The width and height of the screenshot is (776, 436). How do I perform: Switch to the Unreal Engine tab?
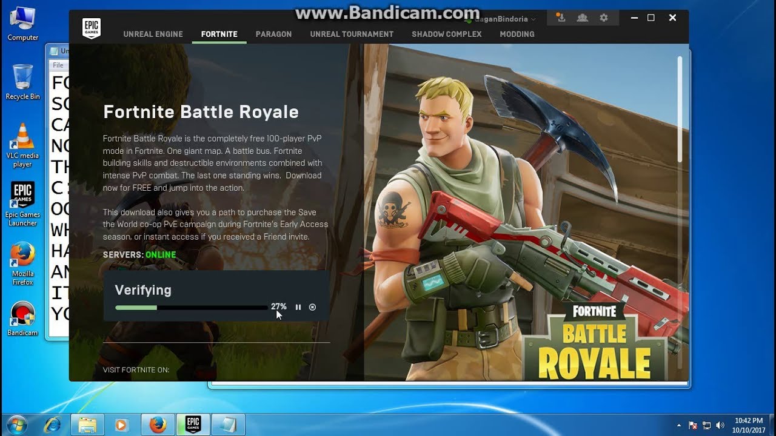(x=153, y=34)
